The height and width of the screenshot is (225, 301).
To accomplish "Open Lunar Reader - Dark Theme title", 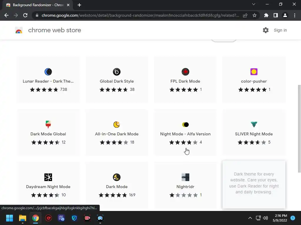I will click(48, 81).
